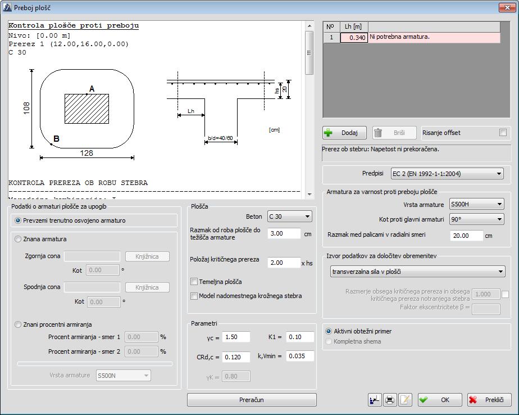This screenshot has height=415, width=519.
Task: Toggle the Risanje offset checkbox
Action: 503,133
